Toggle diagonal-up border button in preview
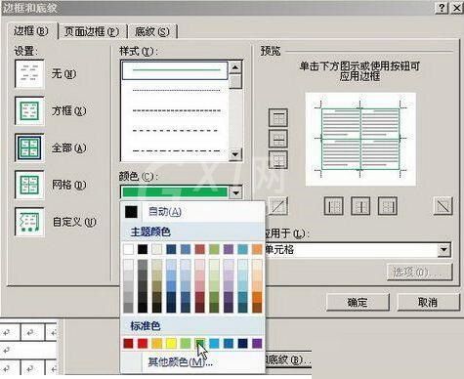This screenshot has width=464, height=379. tap(278, 206)
